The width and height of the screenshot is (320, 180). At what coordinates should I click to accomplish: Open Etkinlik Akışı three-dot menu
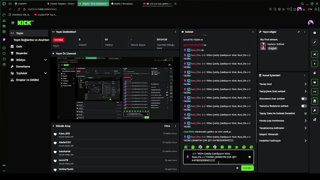click(175, 126)
